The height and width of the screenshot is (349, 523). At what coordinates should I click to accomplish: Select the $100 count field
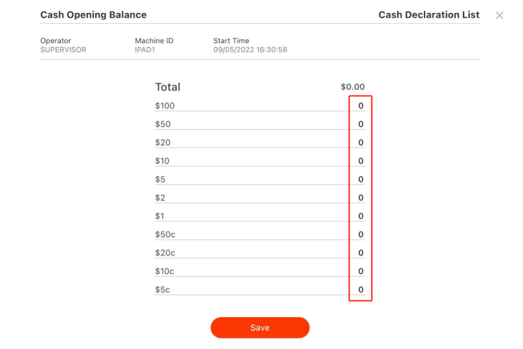click(x=360, y=106)
